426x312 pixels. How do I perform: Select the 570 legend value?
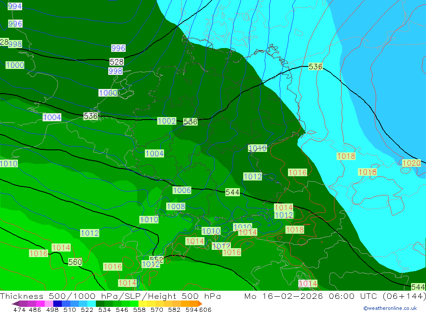tap(156, 309)
